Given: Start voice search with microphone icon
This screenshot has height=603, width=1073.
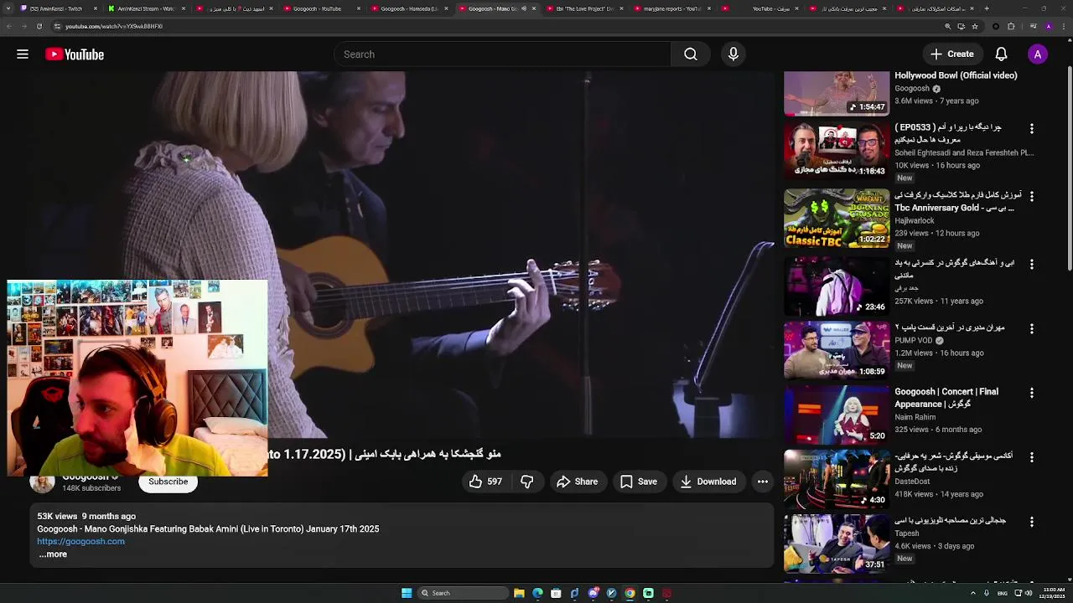Looking at the screenshot, I should [733, 54].
